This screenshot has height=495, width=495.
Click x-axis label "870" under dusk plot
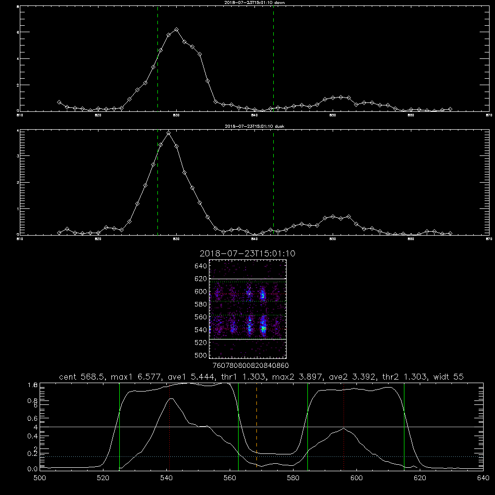click(489, 239)
